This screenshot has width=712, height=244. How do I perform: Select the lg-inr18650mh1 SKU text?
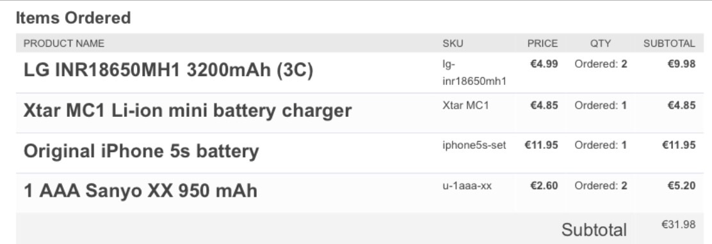pyautogui.click(x=474, y=73)
